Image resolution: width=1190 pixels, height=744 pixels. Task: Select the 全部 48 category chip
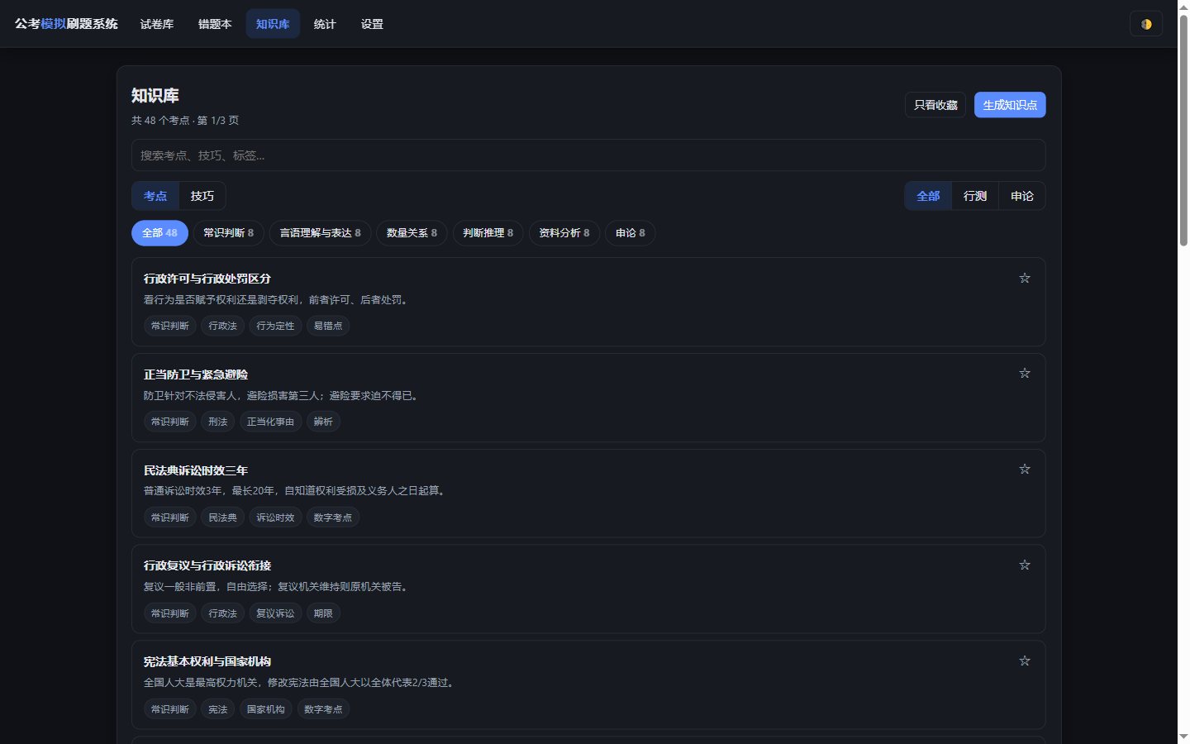tap(159, 233)
